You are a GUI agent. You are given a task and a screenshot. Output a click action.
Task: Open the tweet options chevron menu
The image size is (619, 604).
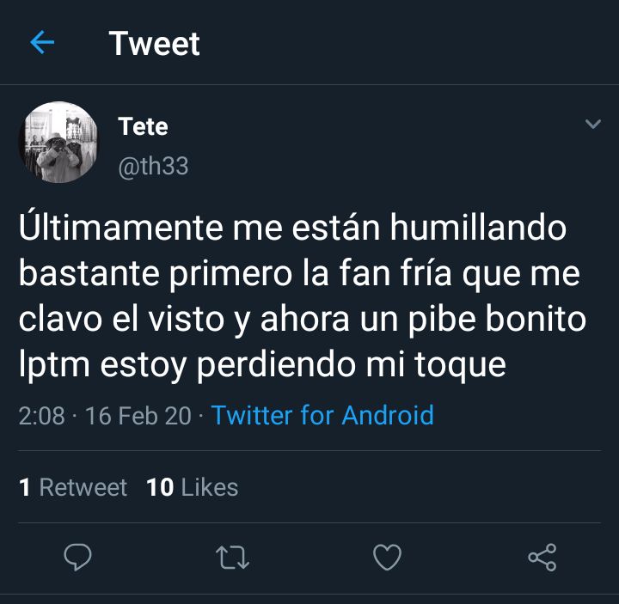(x=593, y=124)
